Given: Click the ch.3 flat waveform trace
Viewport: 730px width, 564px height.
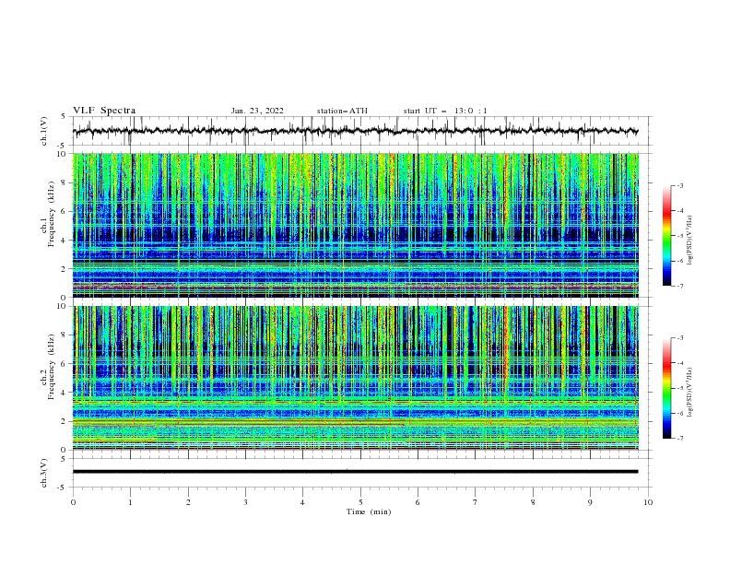Looking at the screenshot, I should (x=355, y=472).
